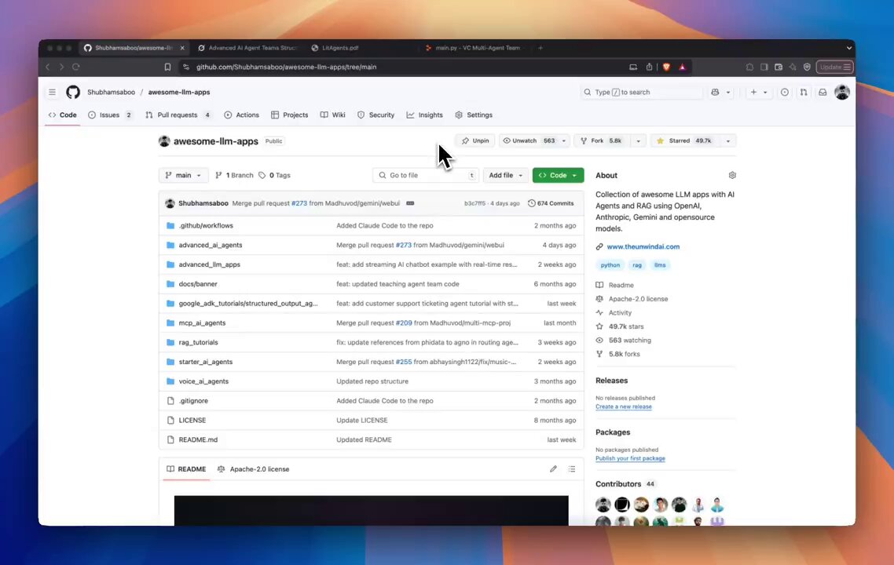
Task: Open the advanced_ai_agents folder
Action: [211, 245]
